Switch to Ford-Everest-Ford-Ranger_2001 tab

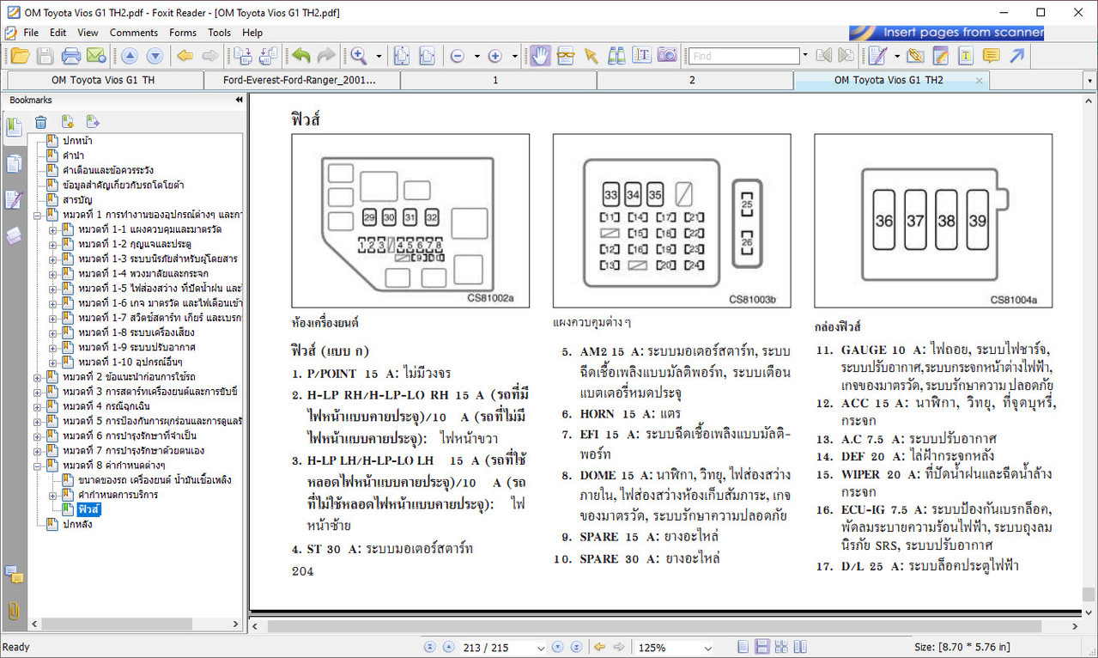tap(302, 80)
